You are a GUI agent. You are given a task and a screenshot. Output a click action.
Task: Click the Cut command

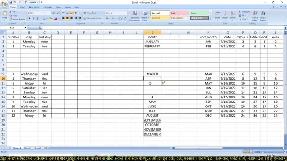(13, 12)
